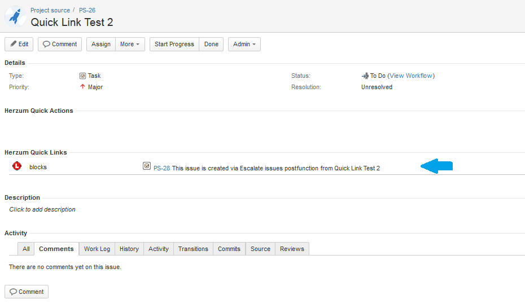Screen dimensions: 525x308
Task: Click the blue arrow pointing to quick link
Action: tap(437, 166)
